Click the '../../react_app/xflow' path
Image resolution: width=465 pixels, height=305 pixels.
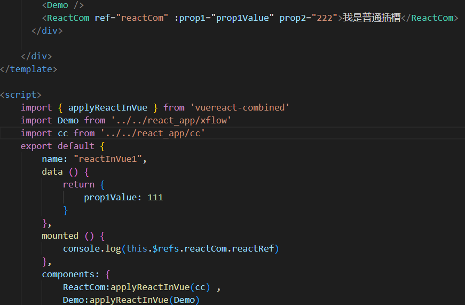171,121
